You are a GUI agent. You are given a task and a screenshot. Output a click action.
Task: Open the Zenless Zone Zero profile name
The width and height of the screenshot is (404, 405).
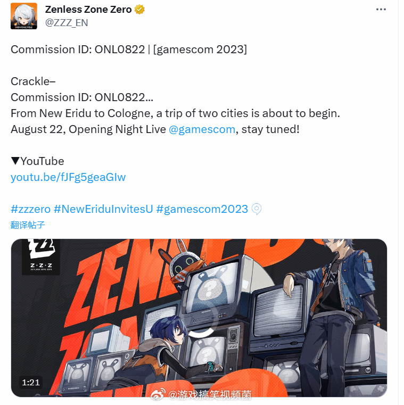click(88, 10)
